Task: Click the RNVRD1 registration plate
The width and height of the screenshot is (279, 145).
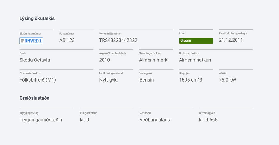Action: (31, 41)
